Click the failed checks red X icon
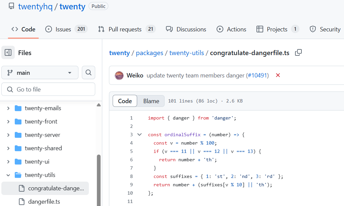Screen dimensions: 344x206 278,75
